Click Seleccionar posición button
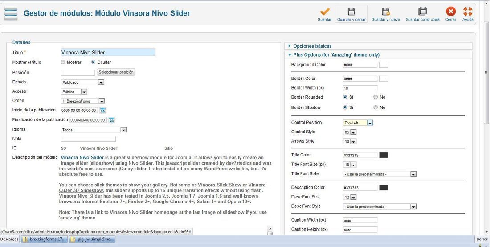Screen dimensions: 490x247 tap(116, 72)
